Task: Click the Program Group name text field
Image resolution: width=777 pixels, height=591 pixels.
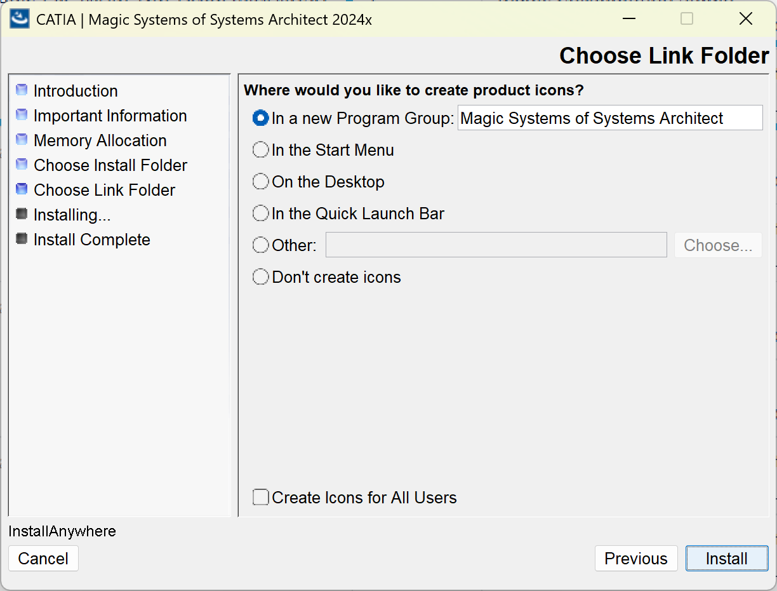Action: coord(609,118)
